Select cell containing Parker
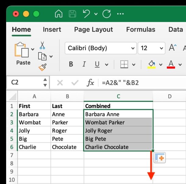The height and width of the screenshot is (184, 186). (67, 122)
